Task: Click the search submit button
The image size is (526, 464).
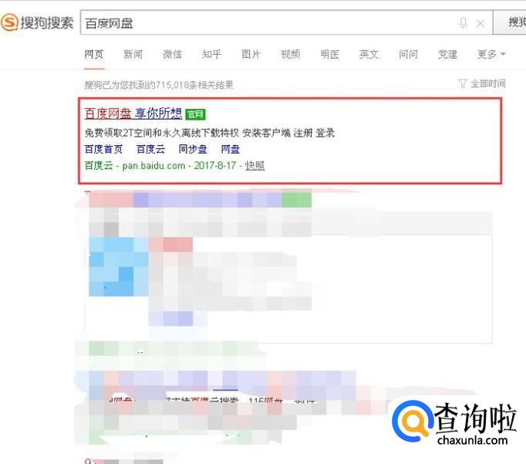Action: (510, 22)
